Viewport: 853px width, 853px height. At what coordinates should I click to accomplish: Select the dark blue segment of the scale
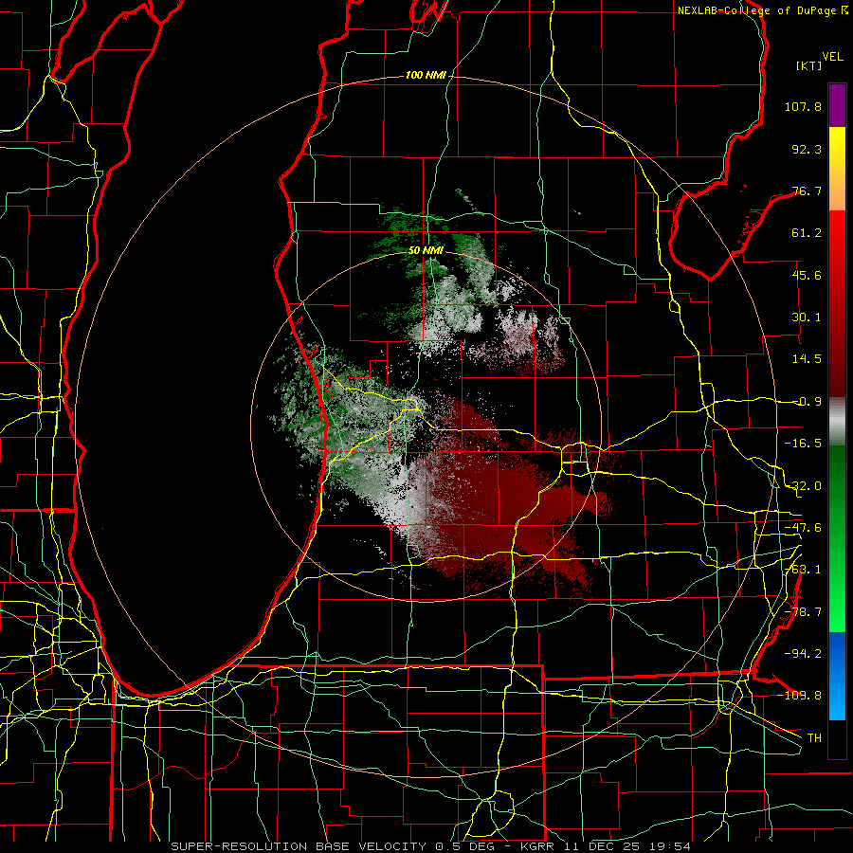pos(837,653)
